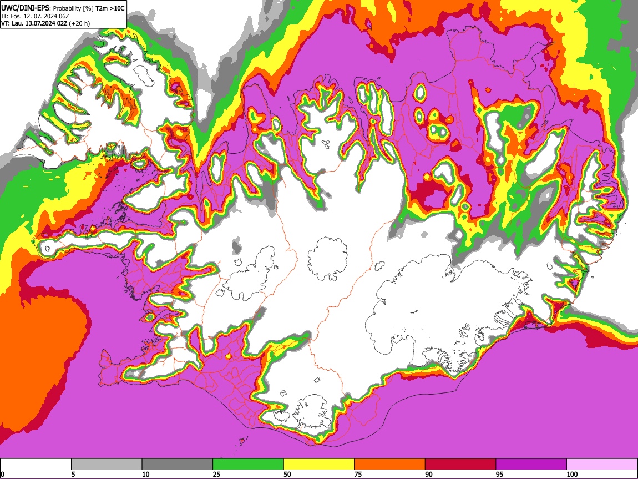Click the light pink legend swatch above 100

(x=602, y=465)
